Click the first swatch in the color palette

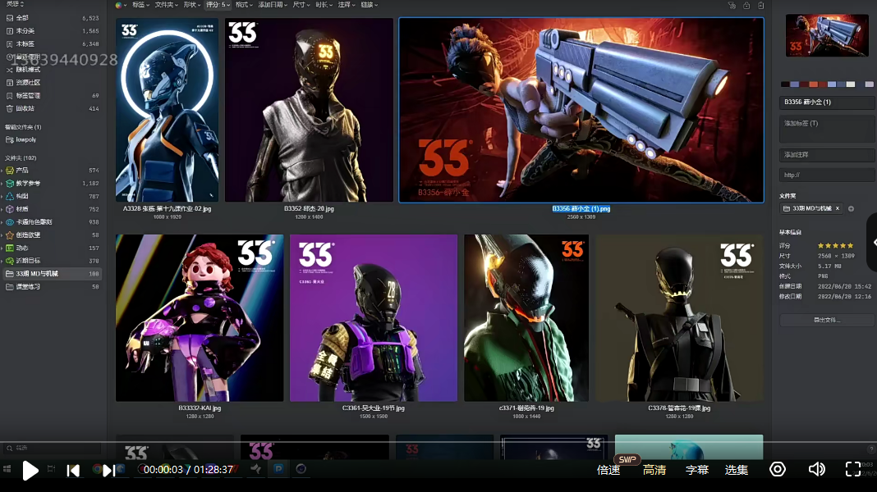[x=784, y=84]
